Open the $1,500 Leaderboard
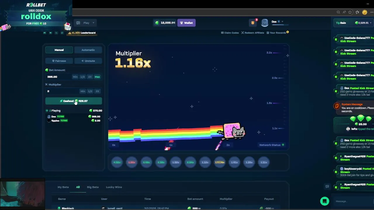374x210 pixels. [x=82, y=33]
